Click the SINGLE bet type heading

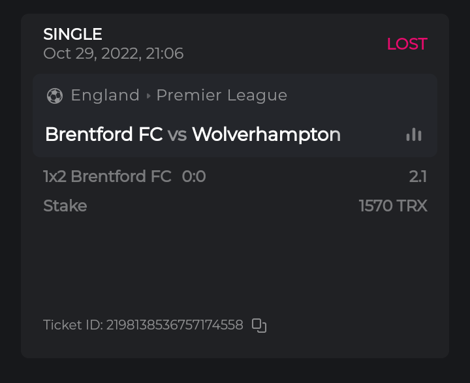[x=72, y=34]
